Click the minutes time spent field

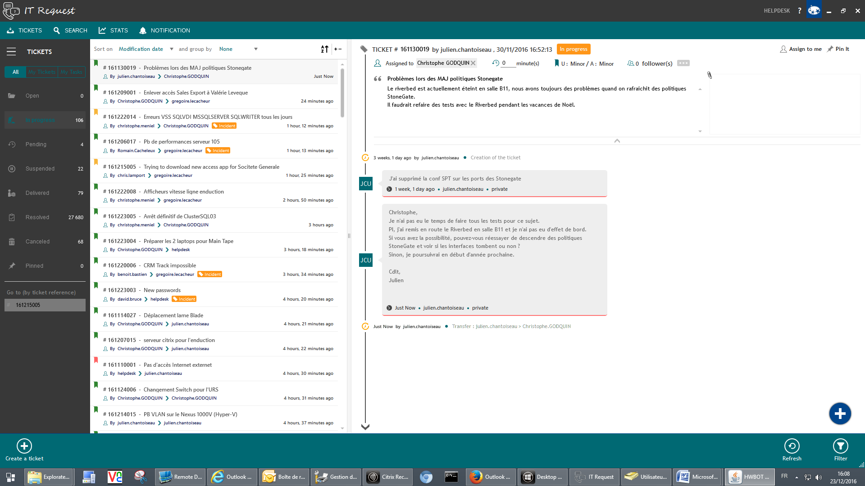(508, 63)
